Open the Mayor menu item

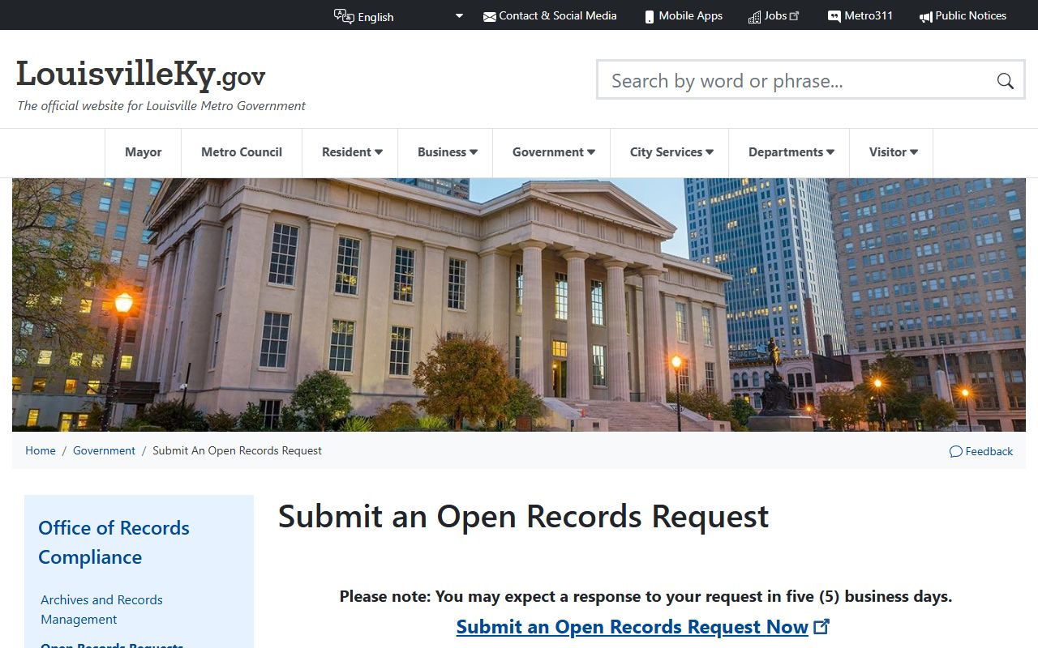tap(144, 152)
